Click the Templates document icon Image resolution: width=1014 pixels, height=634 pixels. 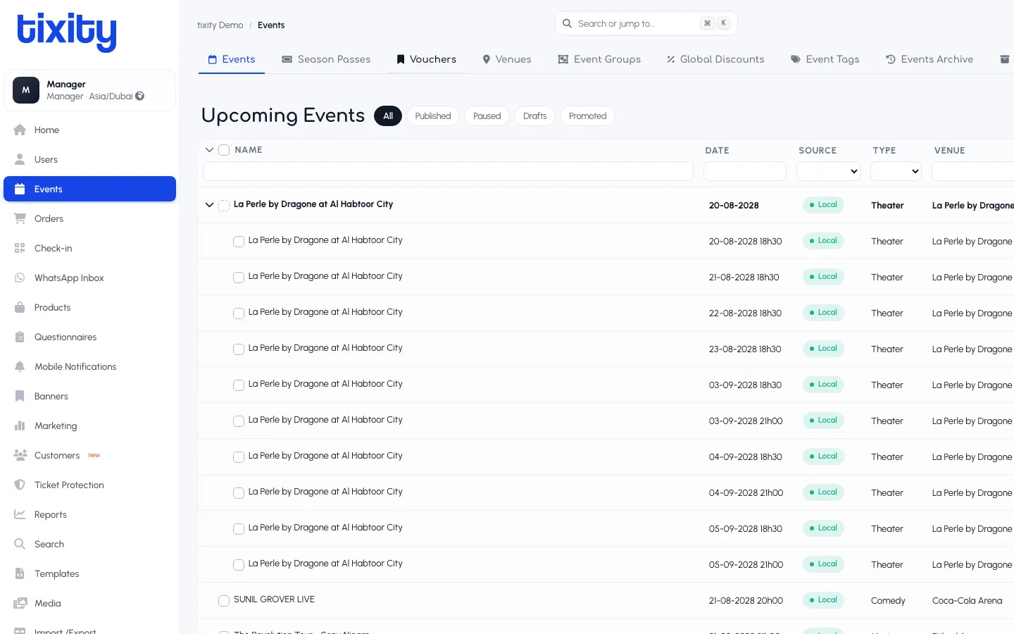(x=20, y=573)
